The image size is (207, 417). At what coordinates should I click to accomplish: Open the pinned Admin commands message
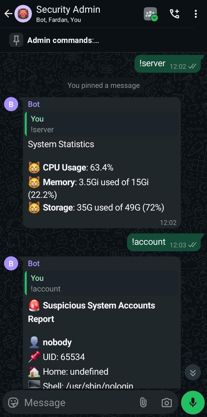click(63, 40)
